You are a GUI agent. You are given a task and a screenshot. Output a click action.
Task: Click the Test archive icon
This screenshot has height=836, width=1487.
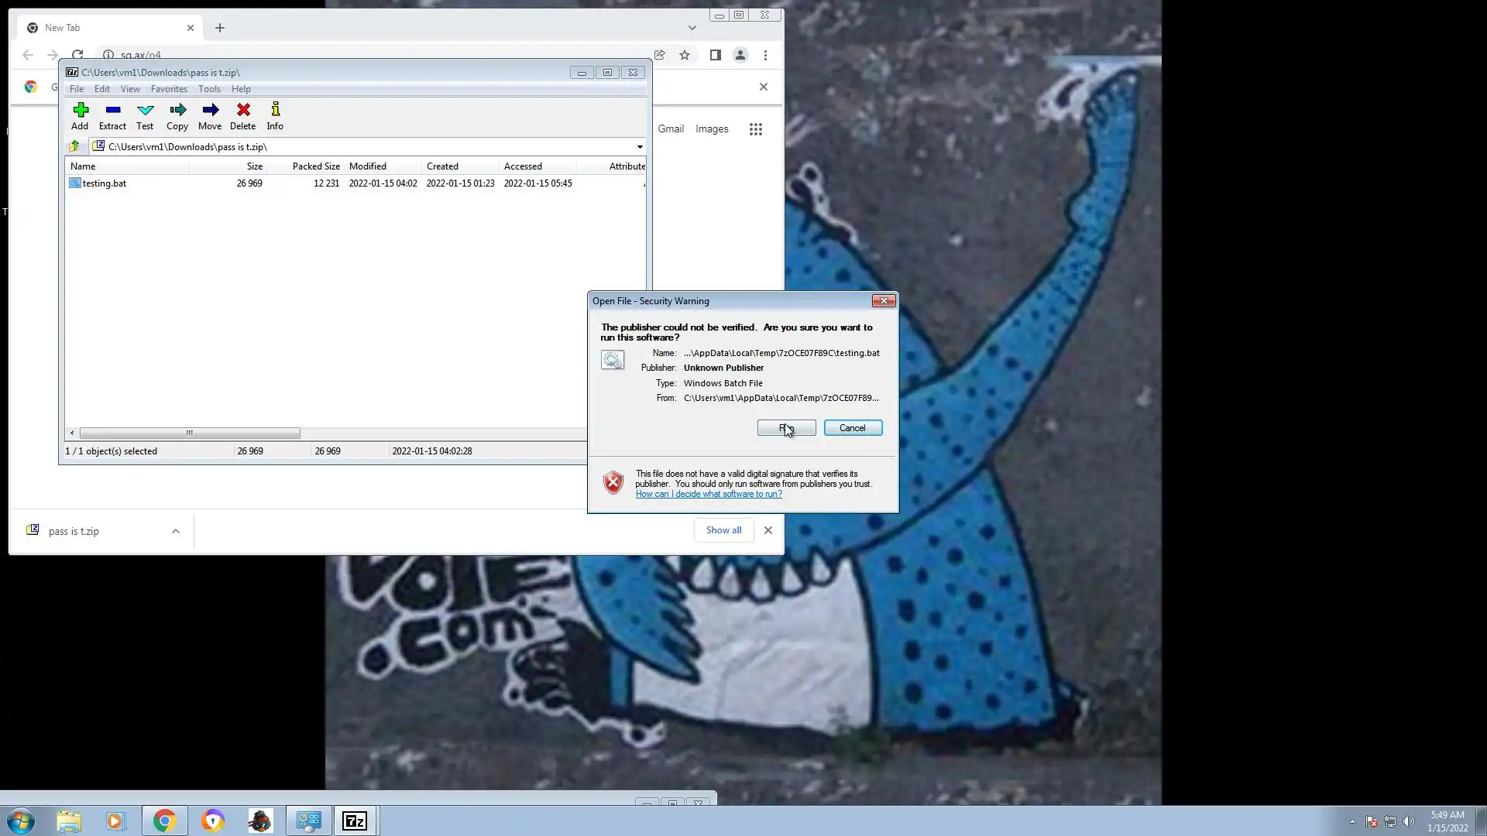[x=145, y=111]
